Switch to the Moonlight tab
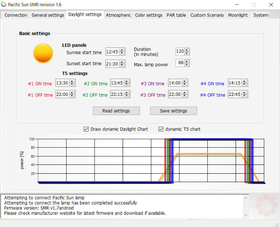 coord(238,15)
